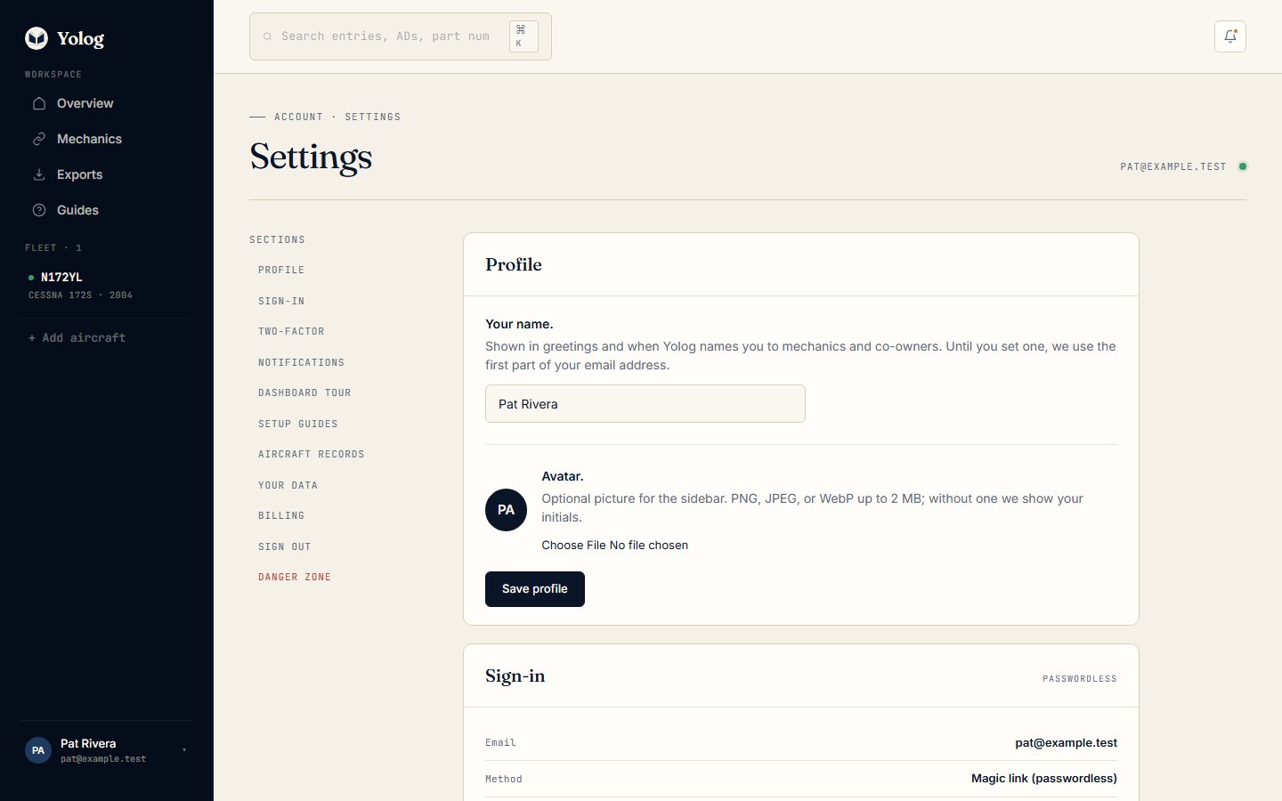Jump to the Sign Out section
The width and height of the screenshot is (1282, 801).
285,546
